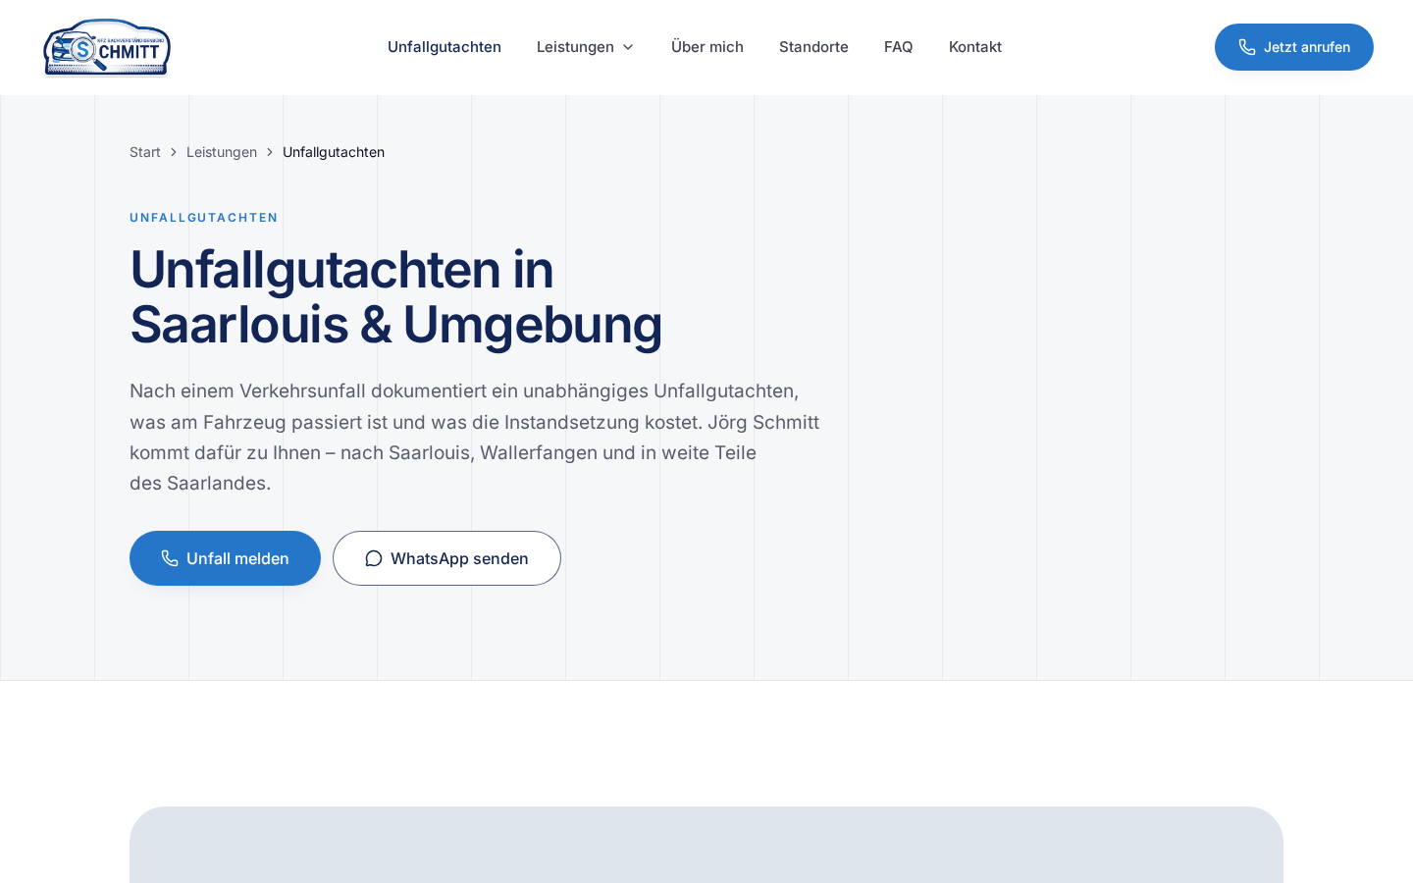Click the chevron separator after Leistungen breadcrumb
The image size is (1413, 883).
[270, 152]
